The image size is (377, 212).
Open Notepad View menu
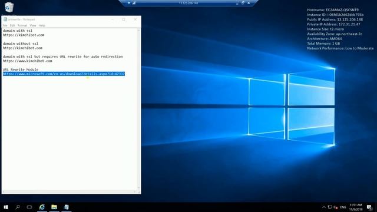(x=33, y=25)
